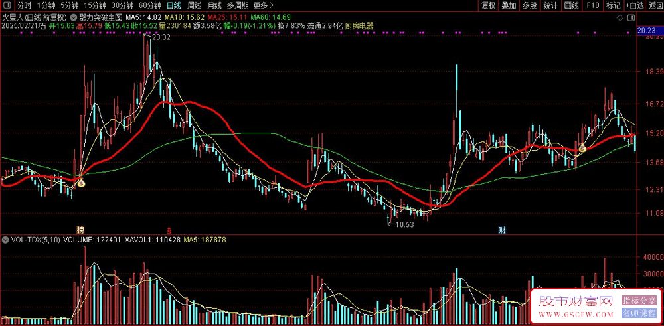The height and width of the screenshot is (326, 664).
Task: Click the 流通2.94亿 float value
Action: 325,25
